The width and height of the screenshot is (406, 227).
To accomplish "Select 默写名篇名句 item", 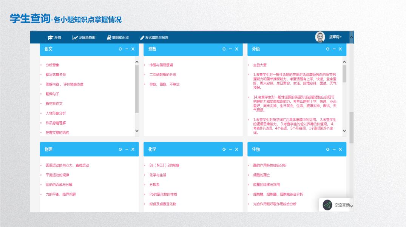I will coord(56,74).
